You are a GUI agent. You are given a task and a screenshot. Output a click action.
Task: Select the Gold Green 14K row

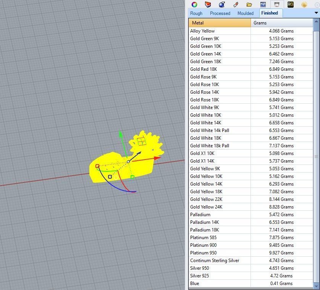coord(251,54)
